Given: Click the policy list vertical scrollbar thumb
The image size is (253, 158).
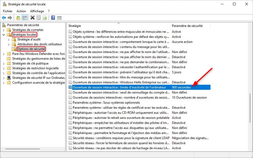Looking at the screenshot, I should click(250, 108).
